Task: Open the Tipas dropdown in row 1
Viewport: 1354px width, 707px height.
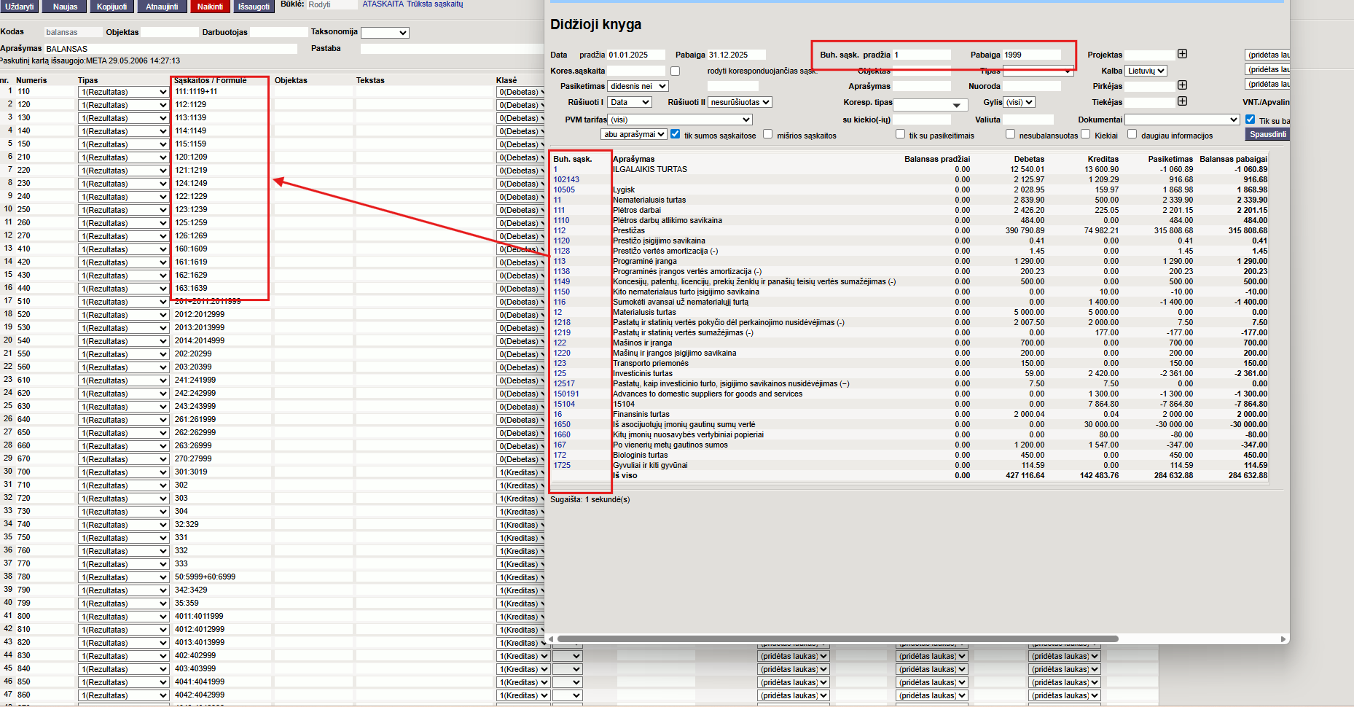Action: (124, 92)
